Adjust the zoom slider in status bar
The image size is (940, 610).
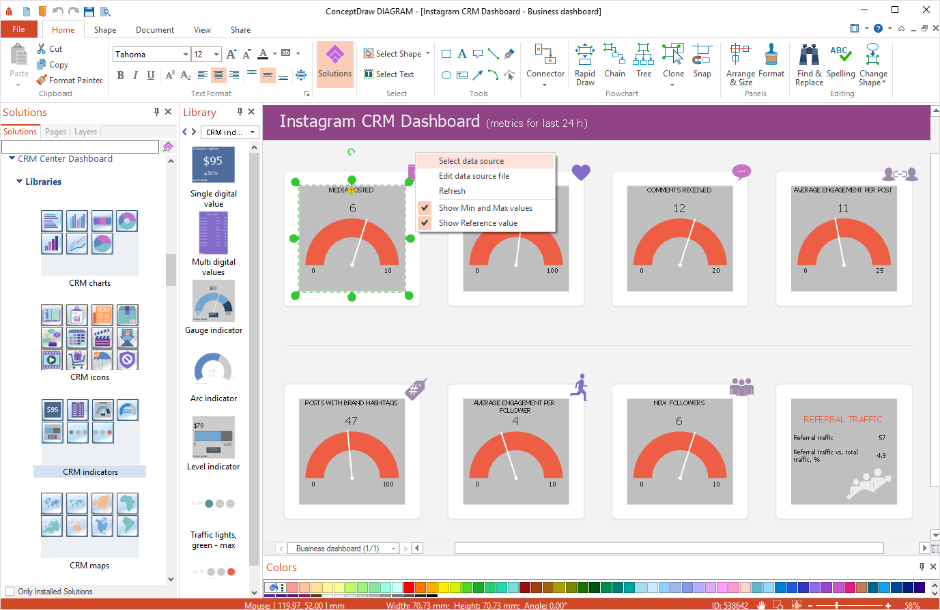point(836,605)
